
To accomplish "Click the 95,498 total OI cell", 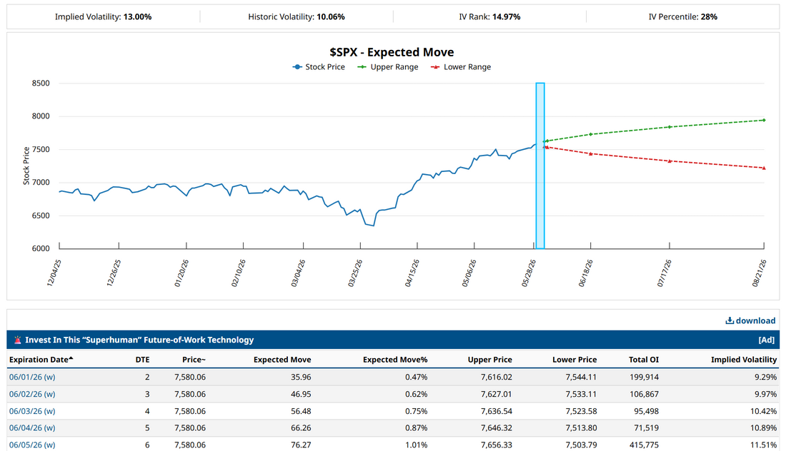I will tap(647, 411).
